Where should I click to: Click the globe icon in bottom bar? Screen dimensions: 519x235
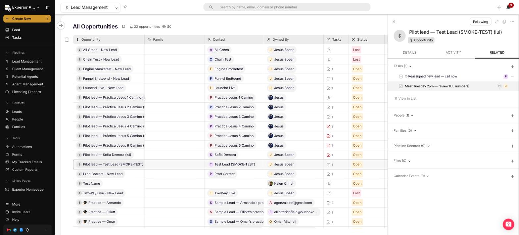pyautogui.click(x=27, y=230)
